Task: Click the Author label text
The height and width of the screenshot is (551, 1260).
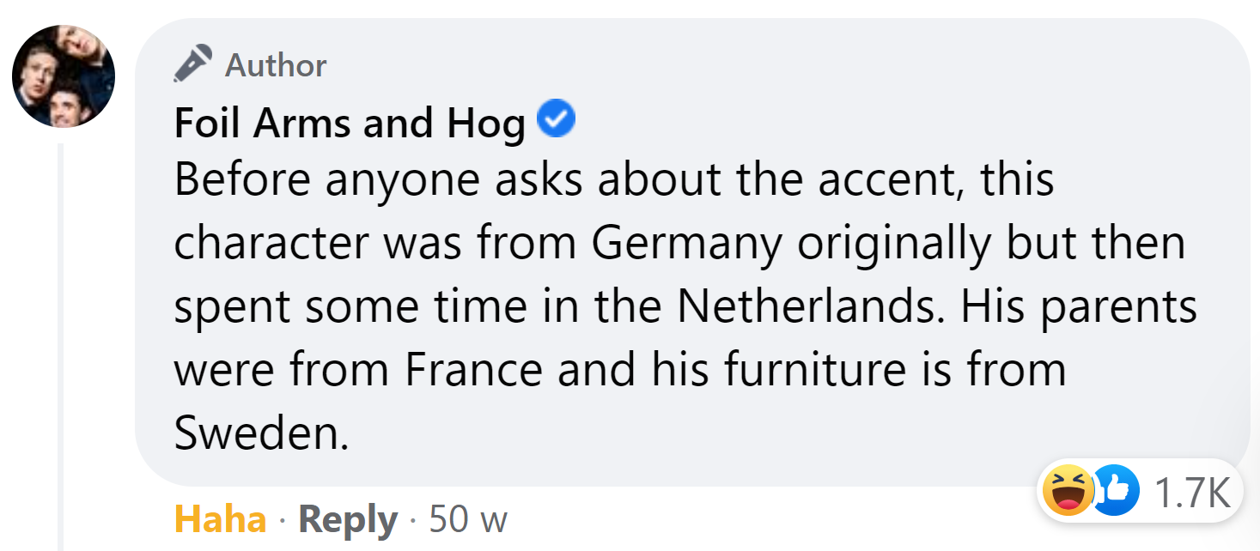Action: click(x=276, y=65)
